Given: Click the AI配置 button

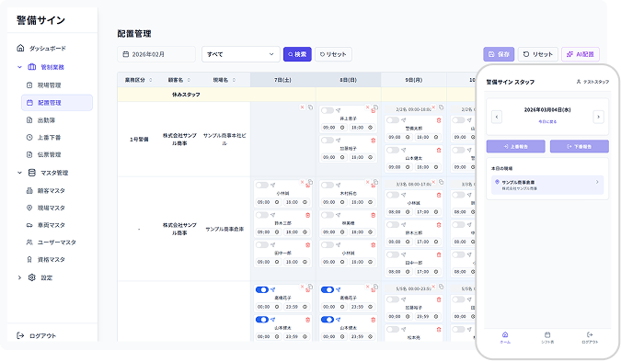Looking at the screenshot, I should [x=581, y=54].
